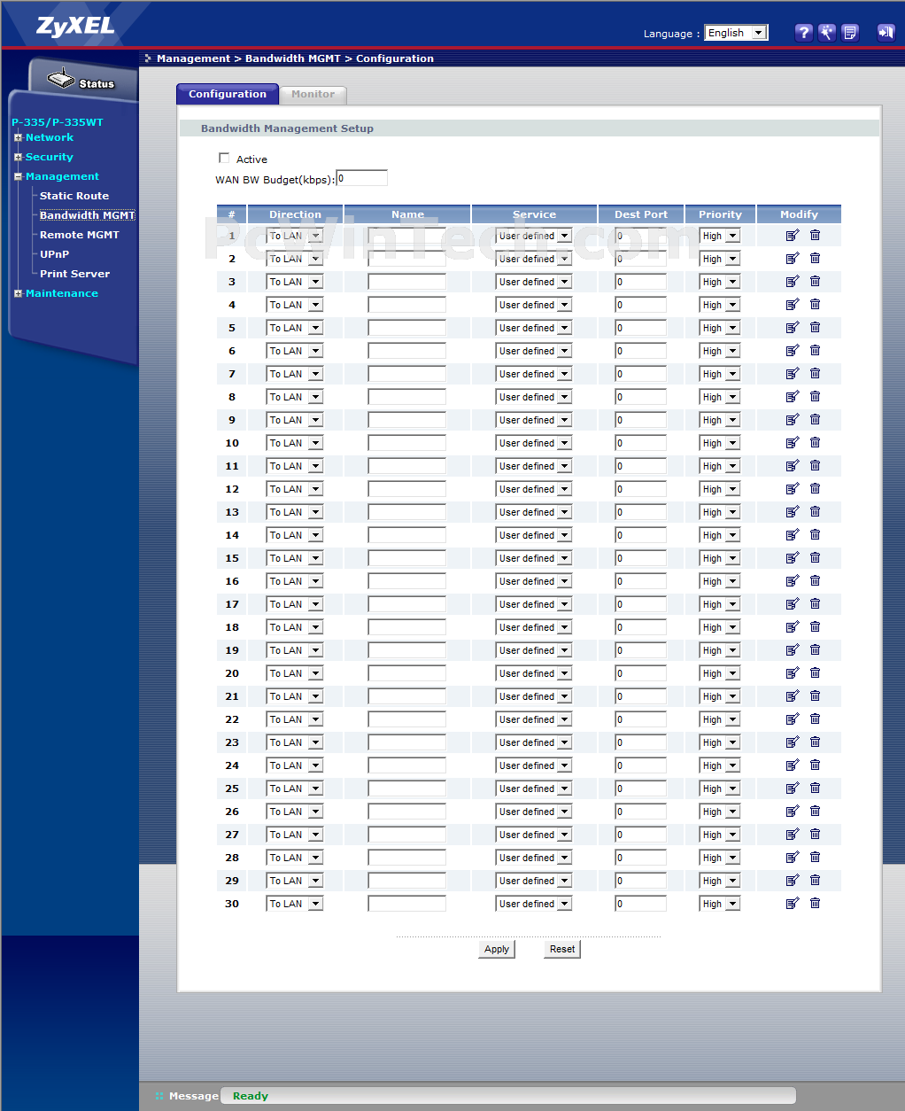Open Priority dropdown for rule 3

(720, 282)
